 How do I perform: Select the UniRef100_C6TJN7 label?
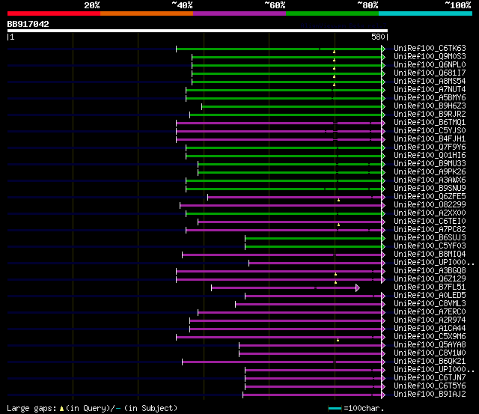(430, 378)
